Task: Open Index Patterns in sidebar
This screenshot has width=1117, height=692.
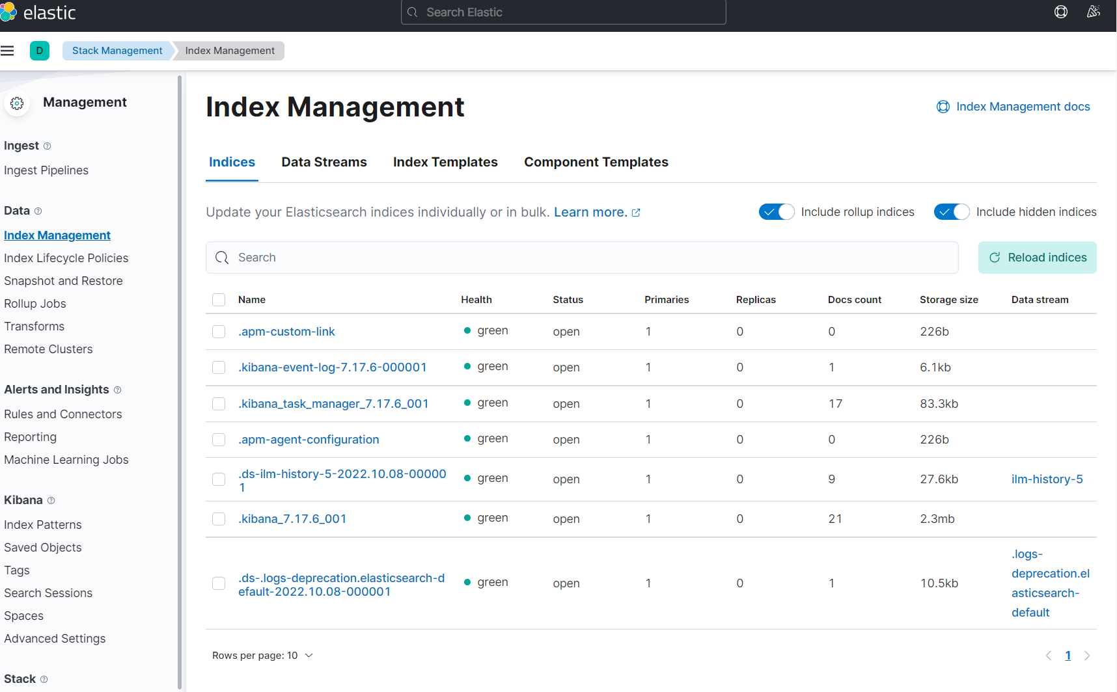Action: pyautogui.click(x=43, y=525)
